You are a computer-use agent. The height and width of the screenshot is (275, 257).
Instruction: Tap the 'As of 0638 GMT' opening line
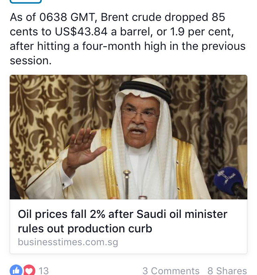(x=118, y=18)
